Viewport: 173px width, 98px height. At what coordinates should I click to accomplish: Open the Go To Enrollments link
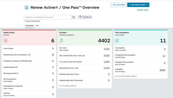[x=68, y=86]
